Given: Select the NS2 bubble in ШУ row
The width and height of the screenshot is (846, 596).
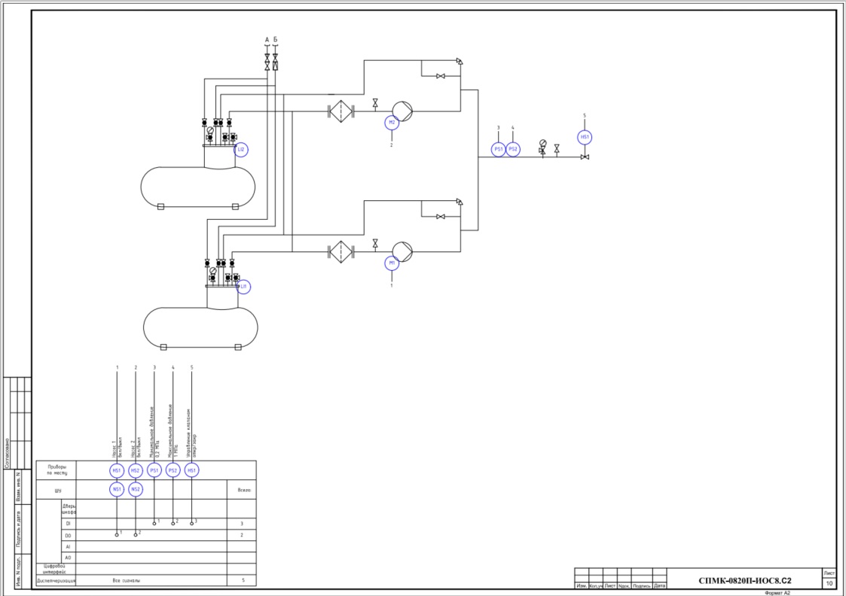Looking at the screenshot, I should tap(136, 489).
